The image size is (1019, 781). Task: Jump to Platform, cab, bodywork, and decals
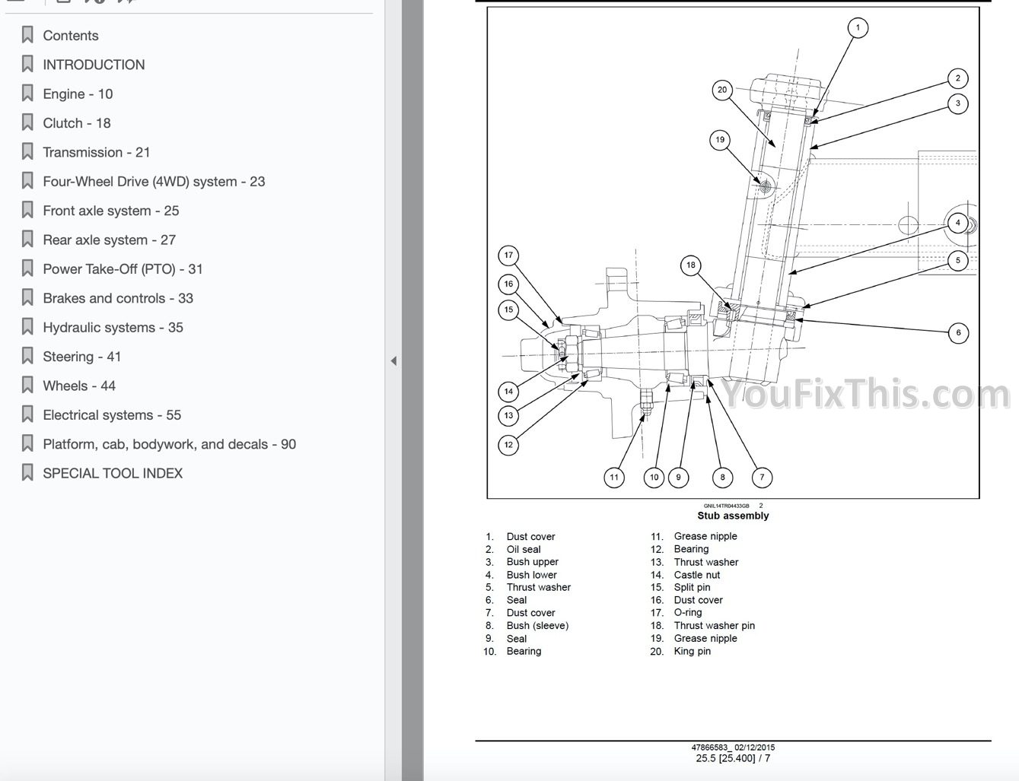click(x=169, y=444)
